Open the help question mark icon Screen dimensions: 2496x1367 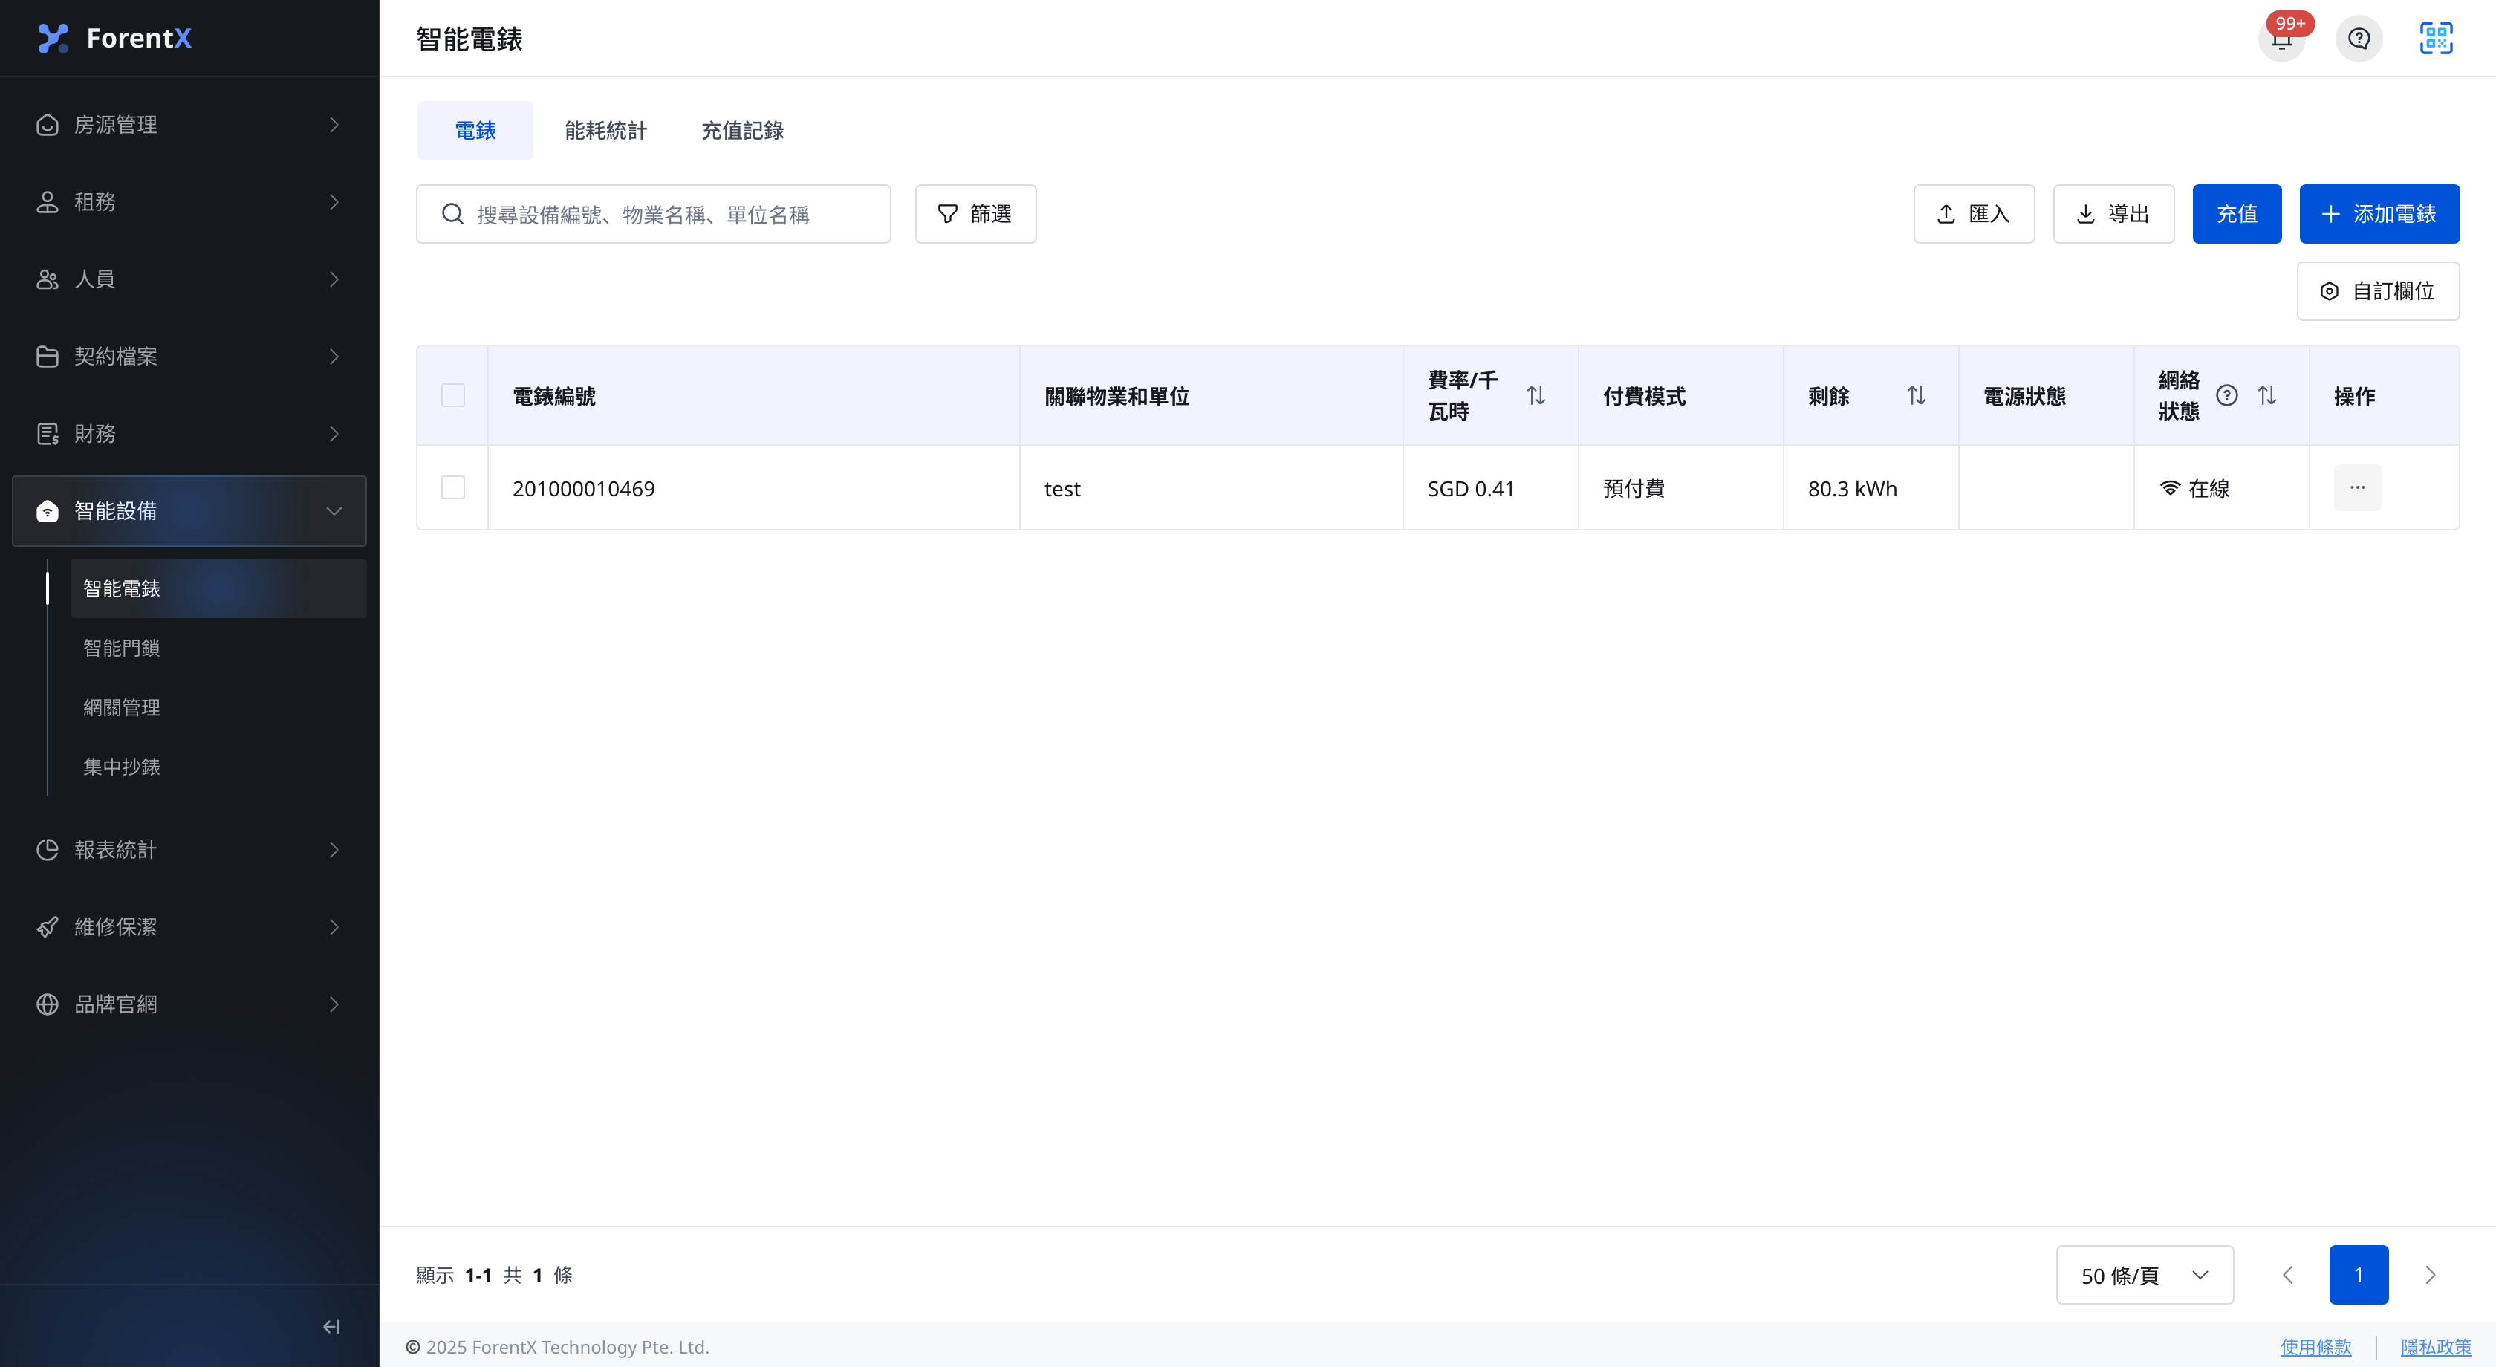2359,39
